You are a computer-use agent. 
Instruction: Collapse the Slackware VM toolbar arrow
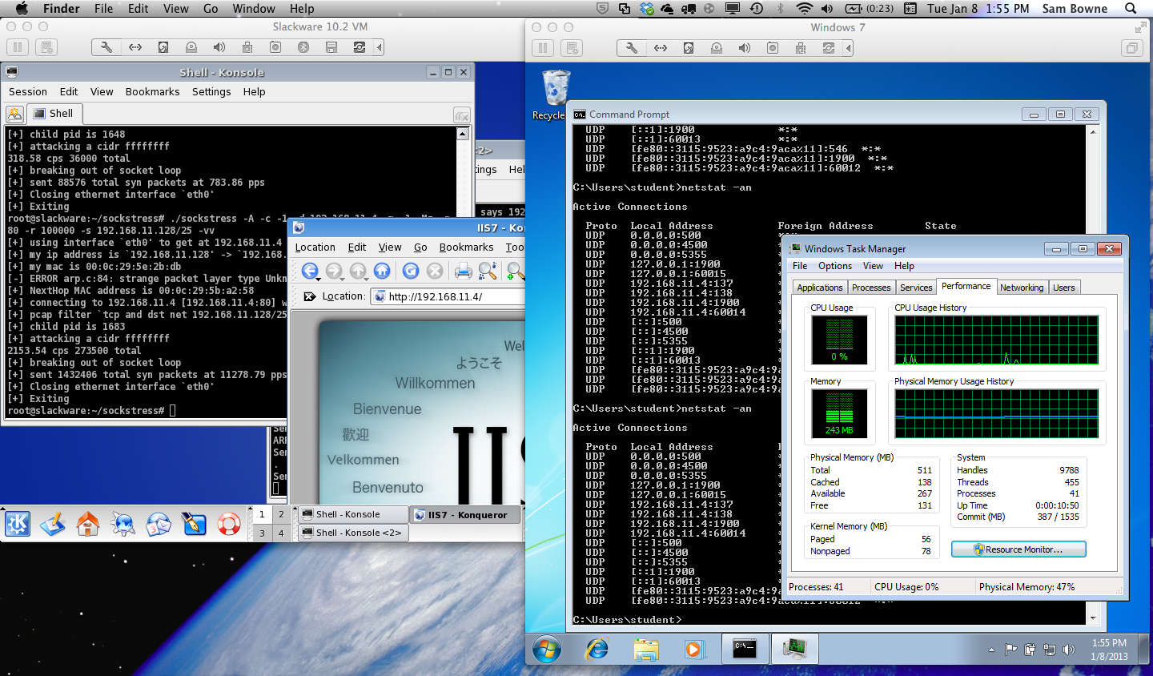[380, 47]
